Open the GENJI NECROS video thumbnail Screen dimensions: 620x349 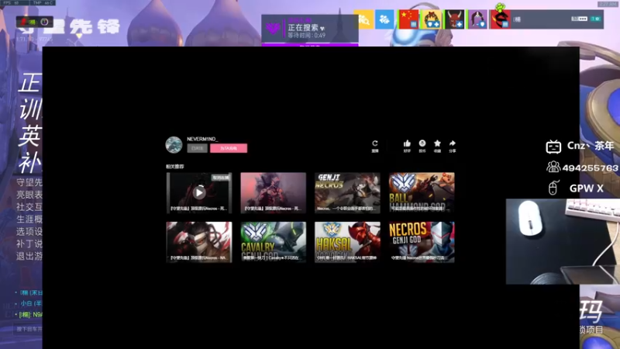[347, 192]
